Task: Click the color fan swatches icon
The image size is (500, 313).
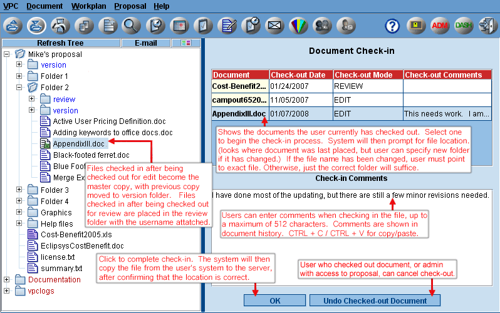Action: pos(298,26)
